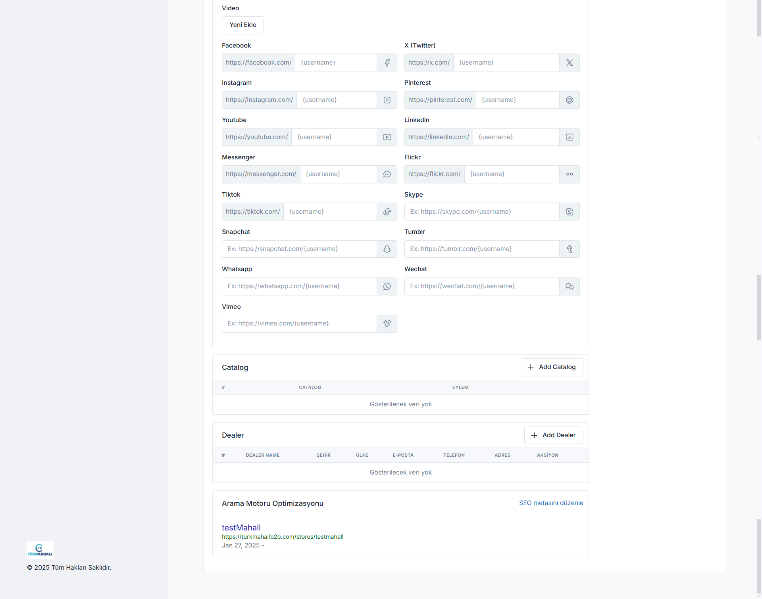
Task: Click the Whatsapp URL input field
Action: (299, 286)
